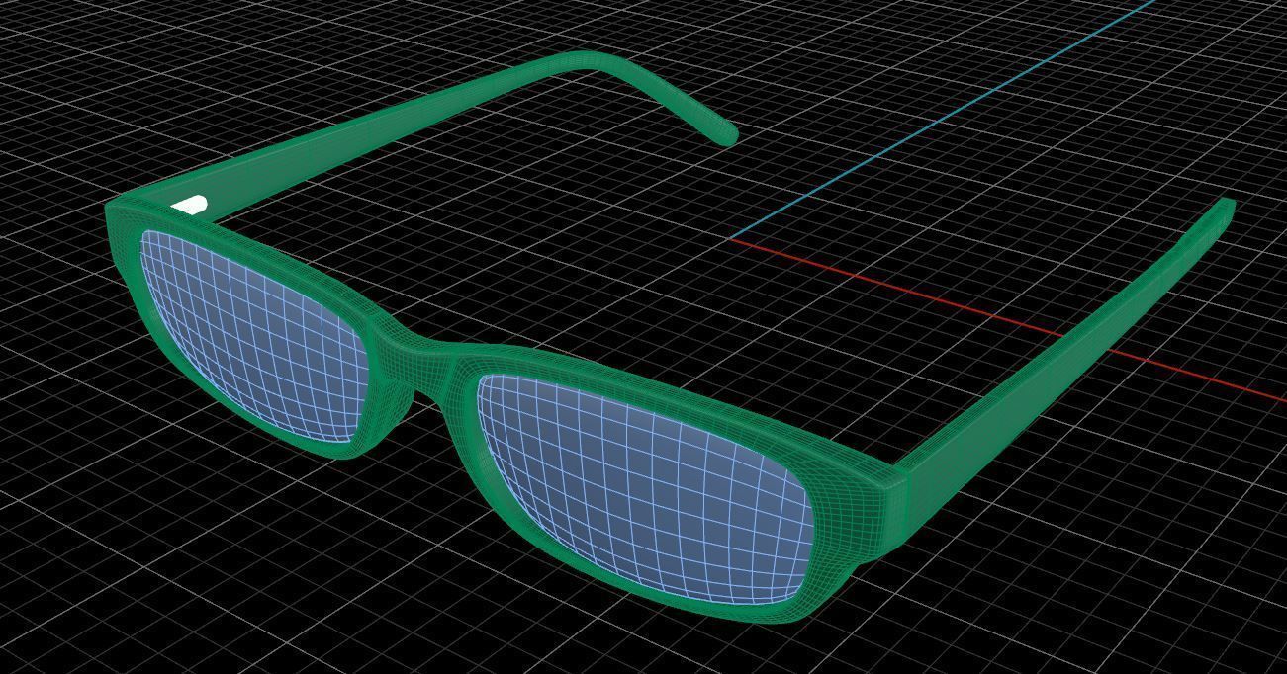Click the cyan axis line
Image resolution: width=1287 pixels, height=674 pixels.
940,120
